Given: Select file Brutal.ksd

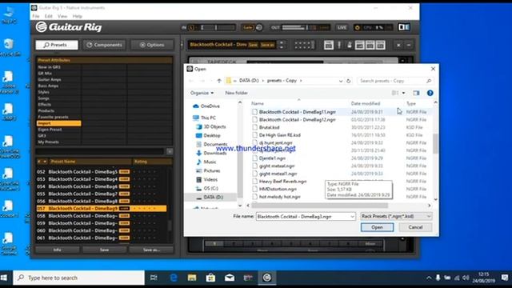Looking at the screenshot, I should [x=269, y=127].
